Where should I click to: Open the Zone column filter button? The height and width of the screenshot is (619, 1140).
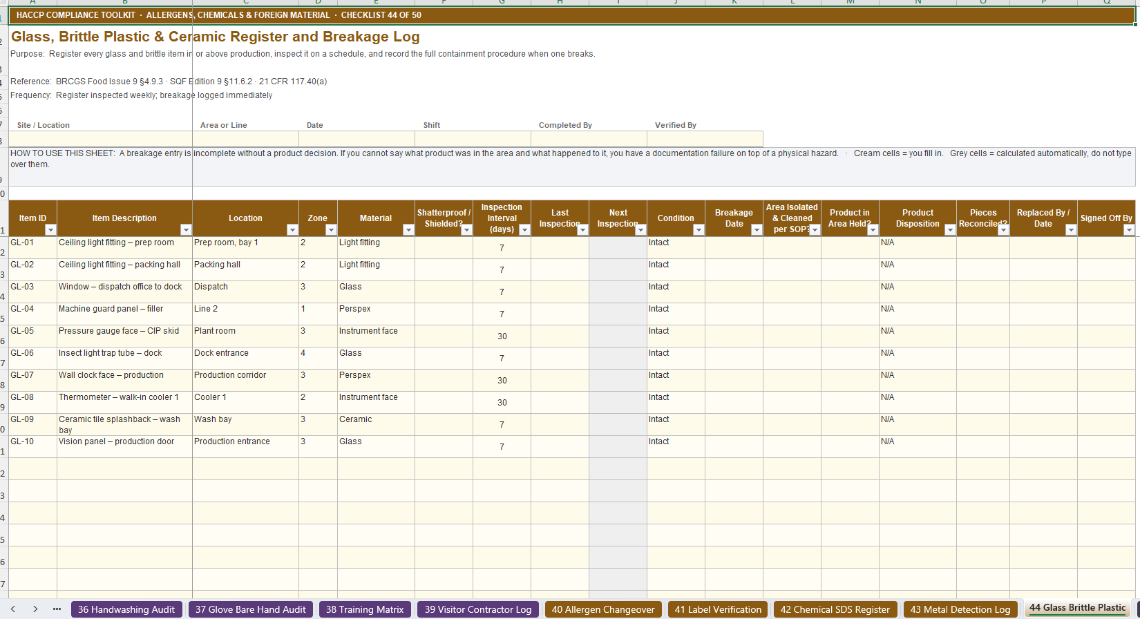click(x=331, y=229)
